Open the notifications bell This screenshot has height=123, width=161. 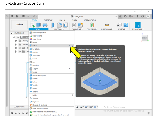point(137,16)
